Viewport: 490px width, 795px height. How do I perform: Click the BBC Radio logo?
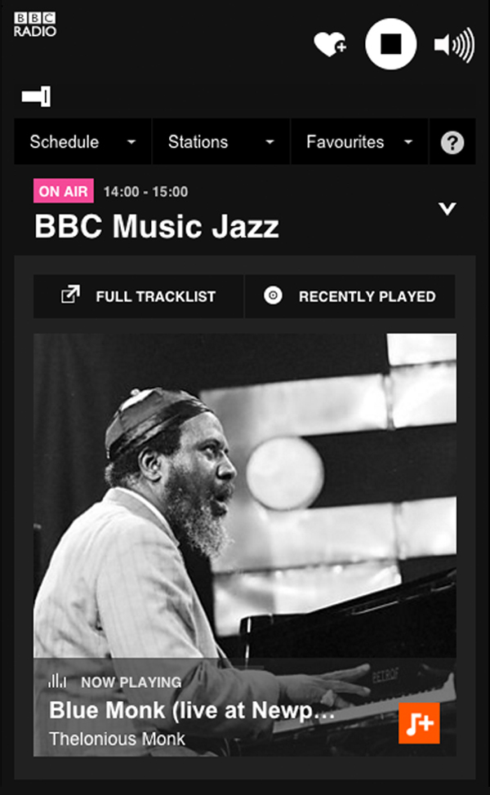click(x=35, y=24)
